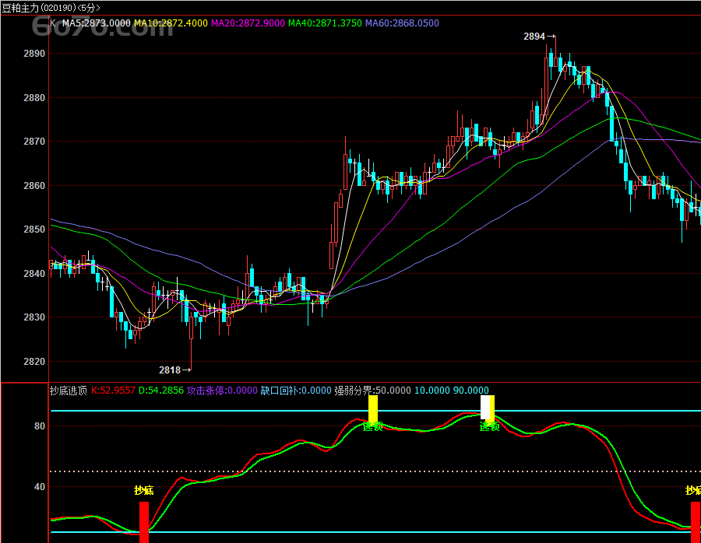Image resolution: width=701 pixels, height=543 pixels.
Task: Click the chart title 豆粕主力(020190)<5分>
Action: (51, 8)
